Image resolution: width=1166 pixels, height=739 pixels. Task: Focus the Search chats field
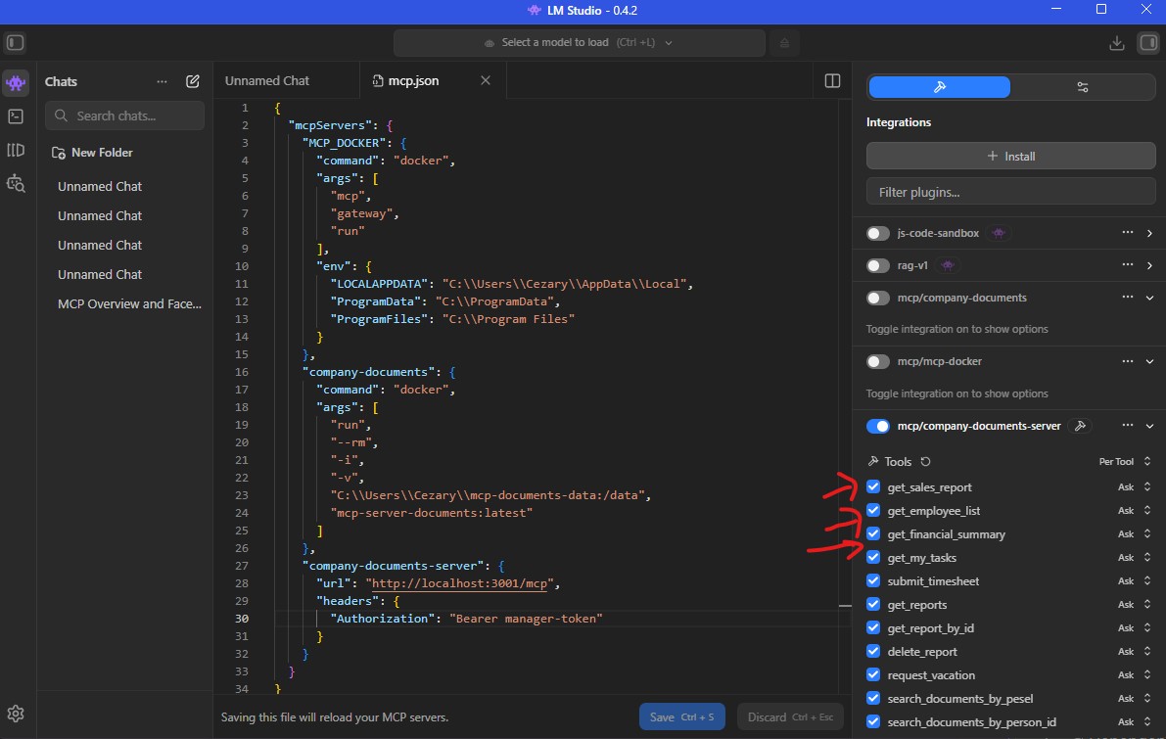coord(125,115)
